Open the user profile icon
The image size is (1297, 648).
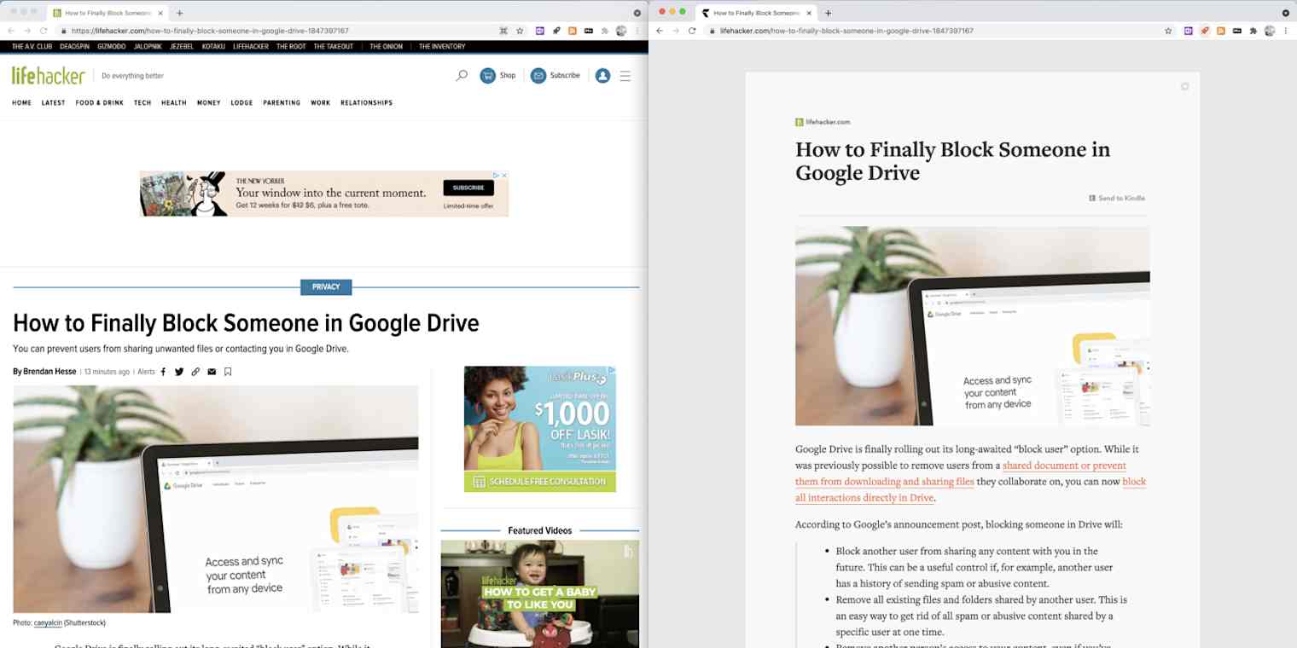click(602, 75)
